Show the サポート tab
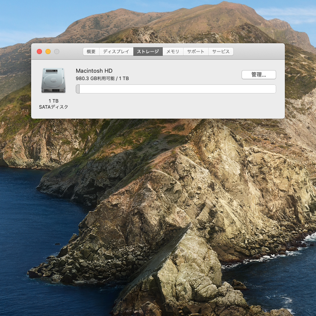Image resolution: width=316 pixels, height=316 pixels. [196, 52]
